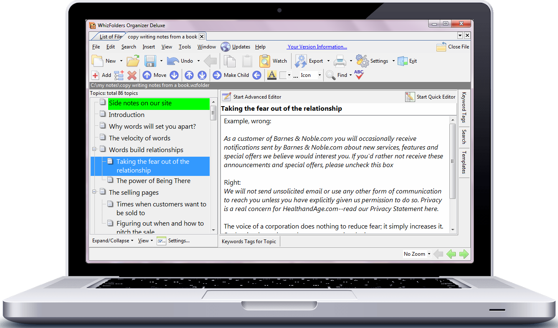Add a topic with red plus icon
The image size is (558, 328).
[x=95, y=75]
